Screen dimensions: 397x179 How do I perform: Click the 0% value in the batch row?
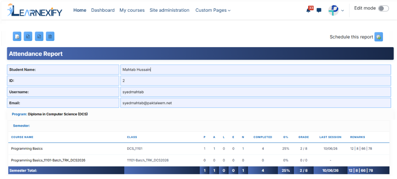point(286,160)
